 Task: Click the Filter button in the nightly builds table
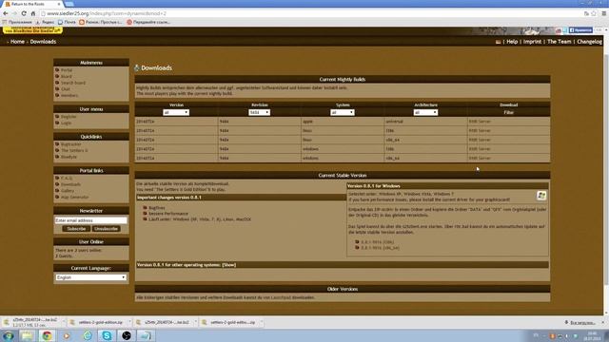click(508, 112)
